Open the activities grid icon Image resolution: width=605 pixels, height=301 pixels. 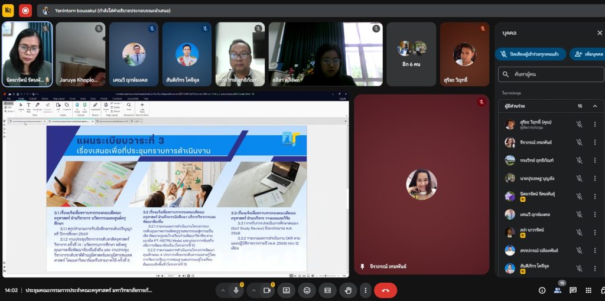[x=588, y=290]
